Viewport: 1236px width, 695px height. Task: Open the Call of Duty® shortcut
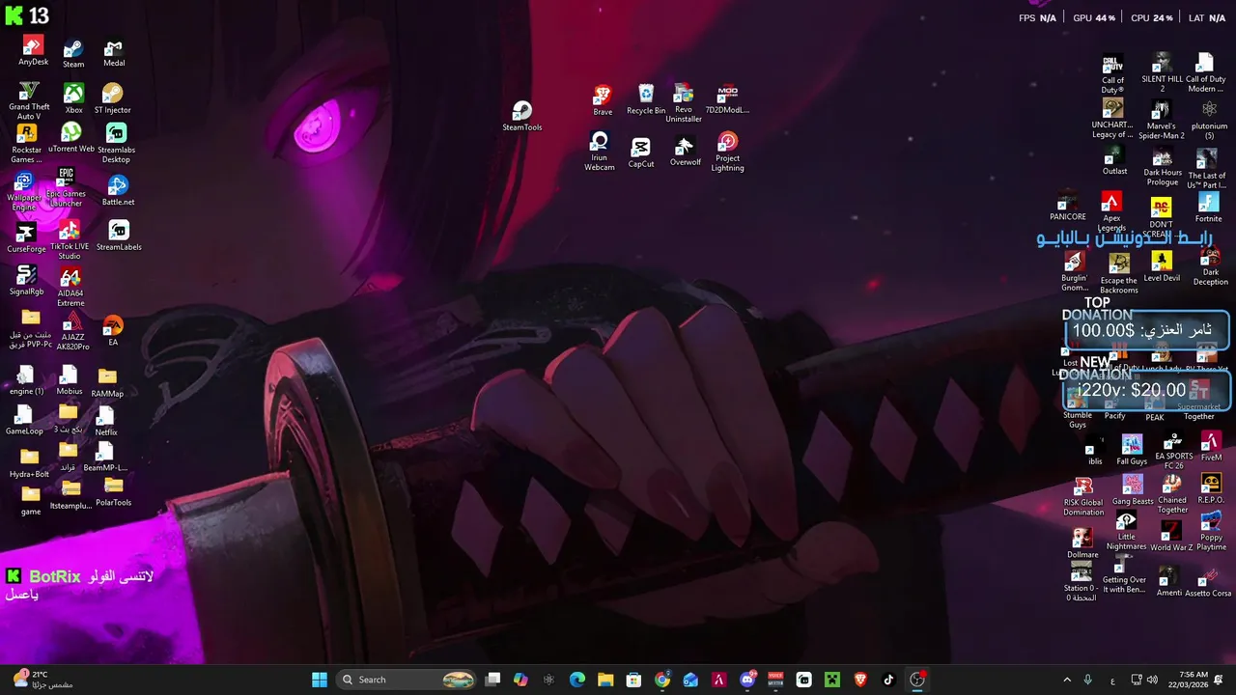[1112, 74]
